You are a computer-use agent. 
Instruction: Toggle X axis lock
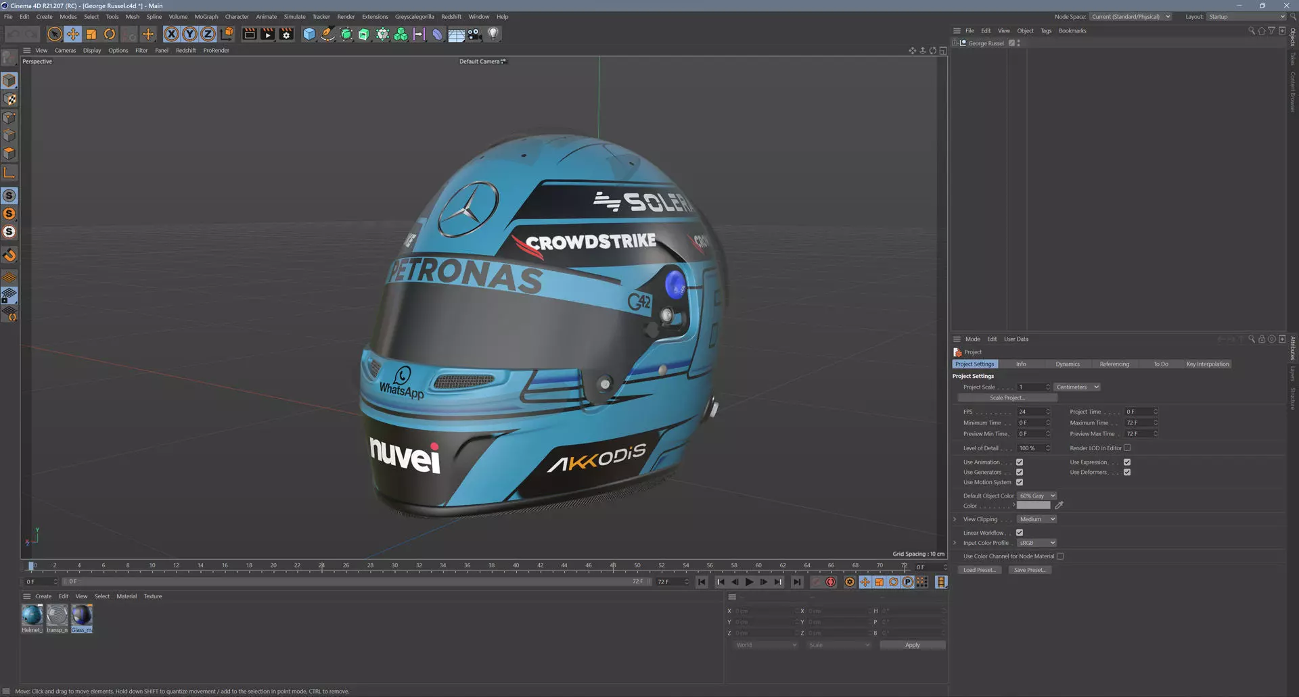[x=172, y=34]
